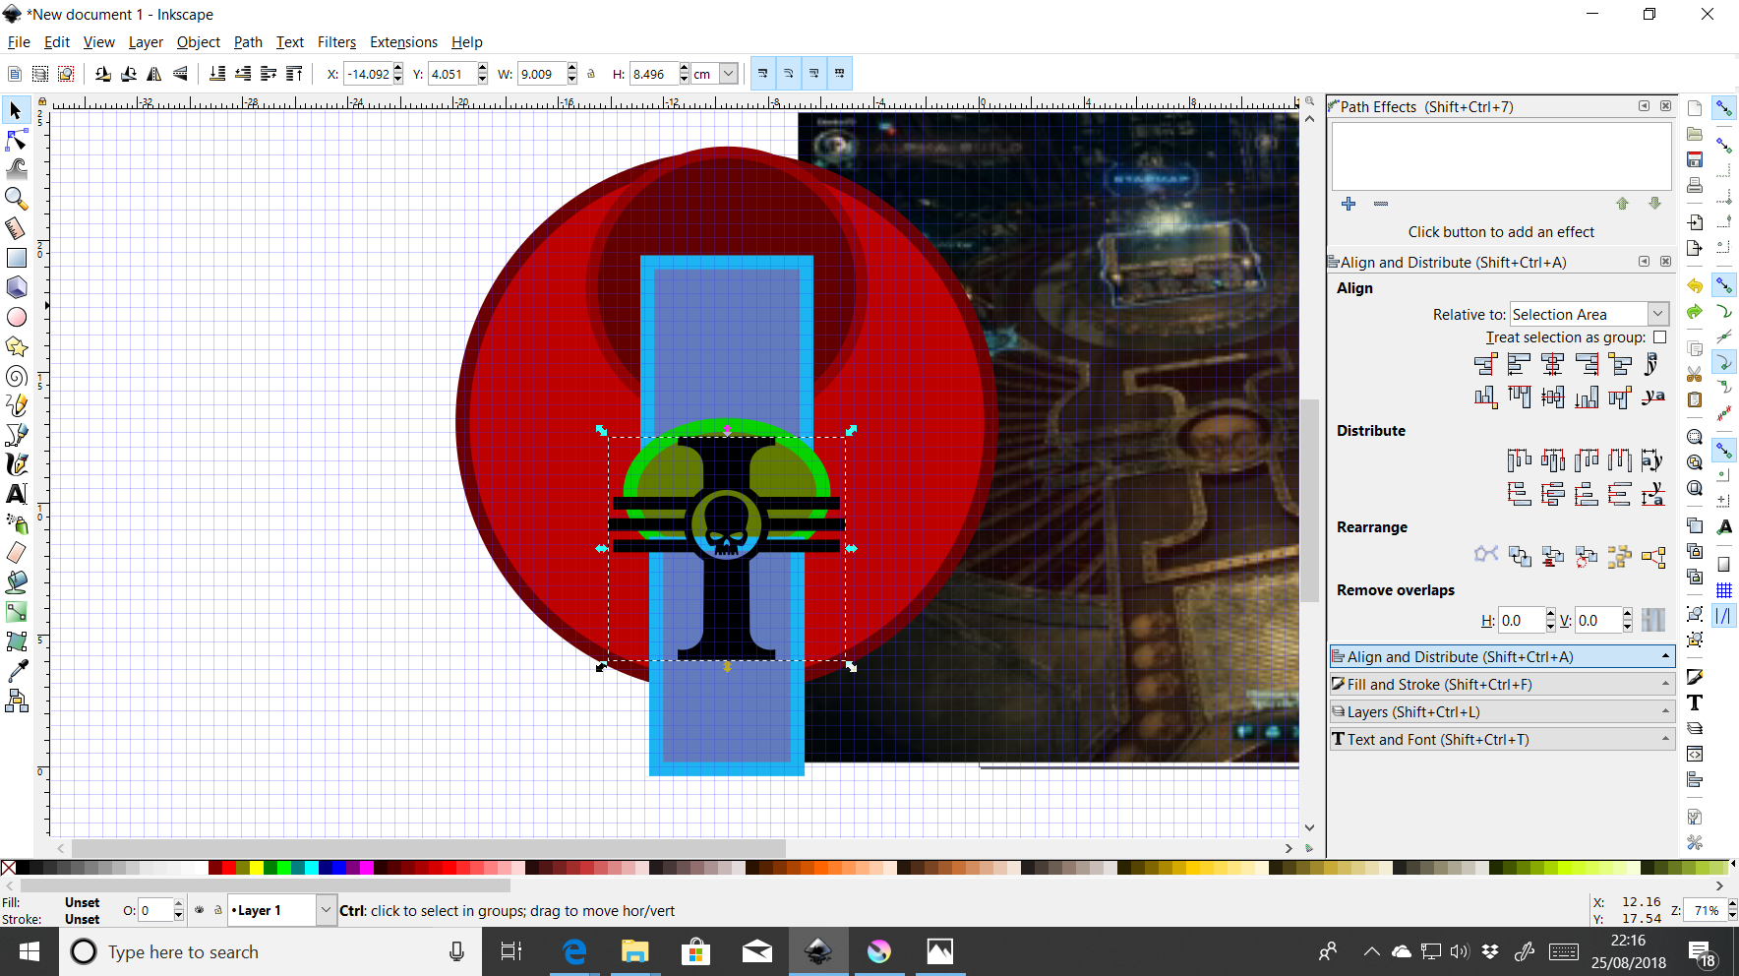The height and width of the screenshot is (976, 1739).
Task: Click Raise selection to top icon
Action: coord(294,74)
